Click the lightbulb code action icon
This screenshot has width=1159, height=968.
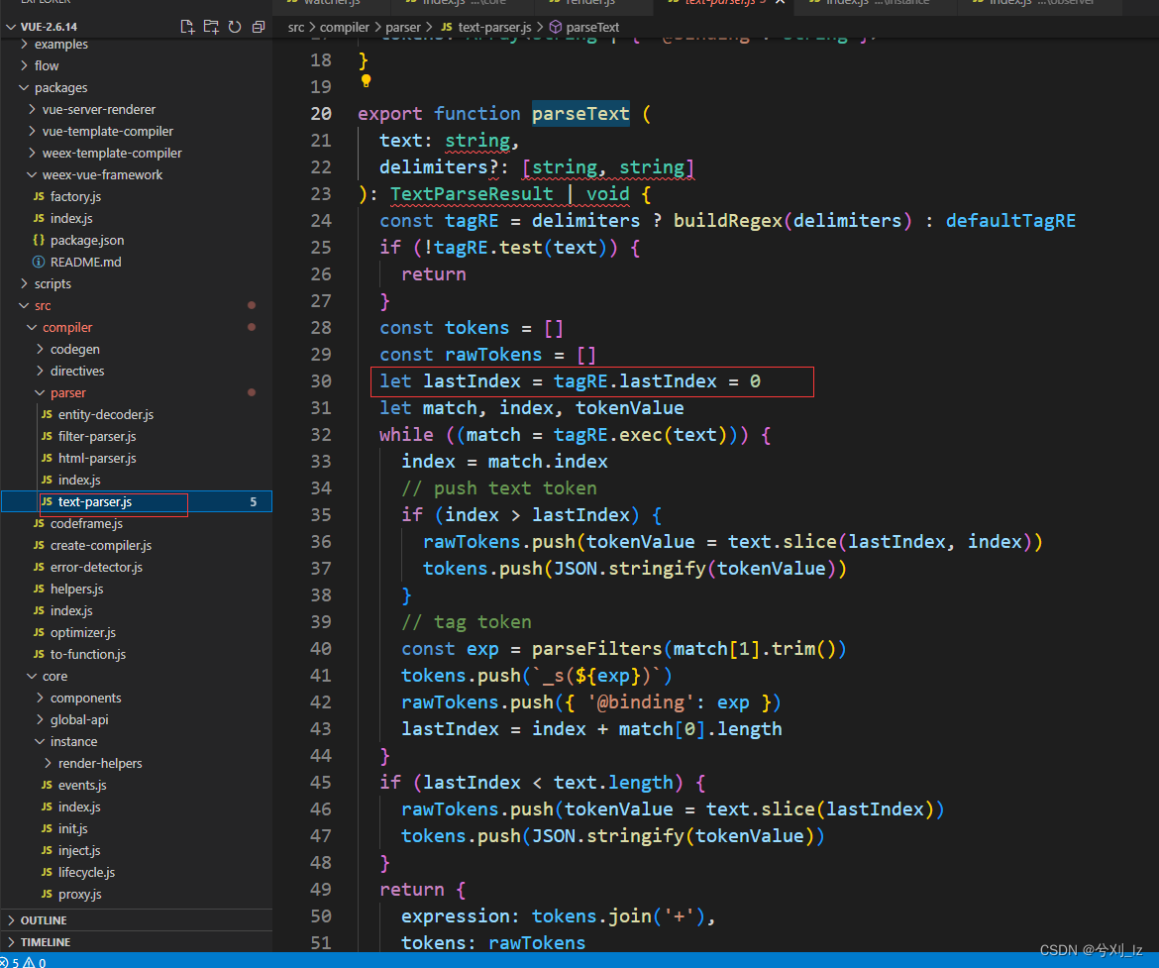tap(366, 81)
